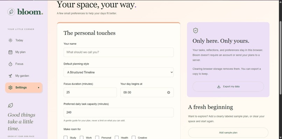The height and width of the screenshot is (139, 282).
Task: Click the bloom wordmark text
Action: click(x=30, y=12)
